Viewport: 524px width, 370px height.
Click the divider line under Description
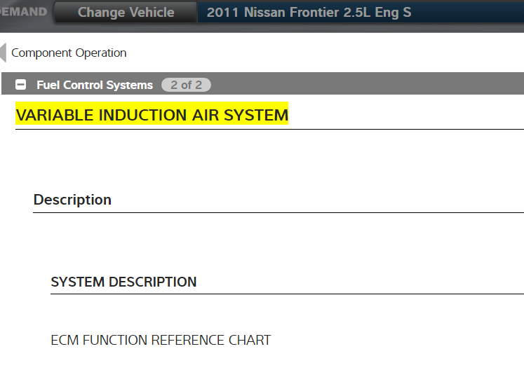point(281,212)
